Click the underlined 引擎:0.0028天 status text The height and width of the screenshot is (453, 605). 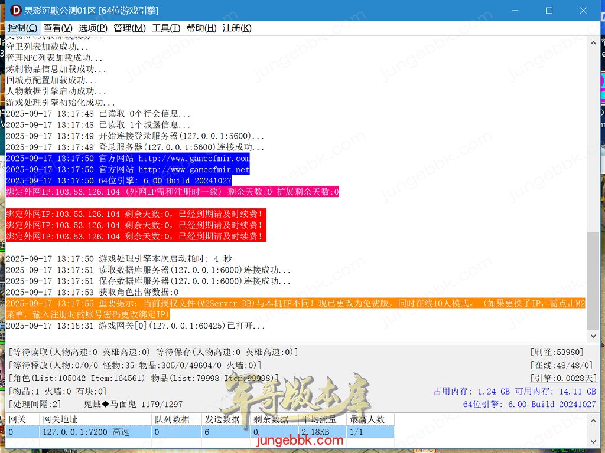(x=564, y=378)
